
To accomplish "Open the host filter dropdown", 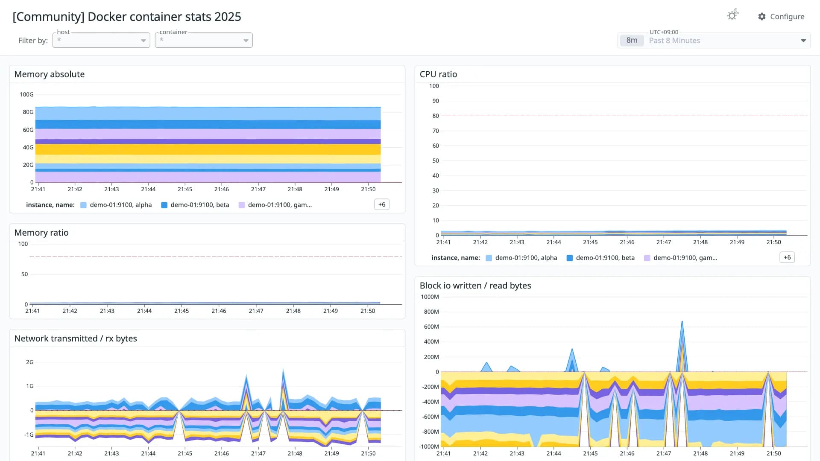I will click(x=101, y=40).
